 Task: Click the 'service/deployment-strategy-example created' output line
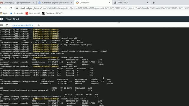pyautogui.click(x=23, y=56)
